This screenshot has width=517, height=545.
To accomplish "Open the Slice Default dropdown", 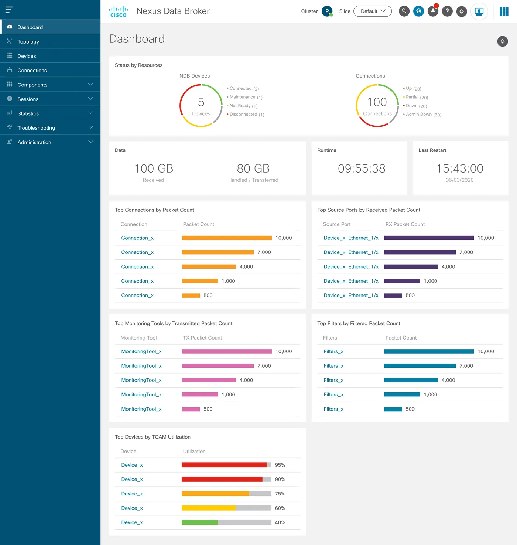I will pyautogui.click(x=372, y=11).
